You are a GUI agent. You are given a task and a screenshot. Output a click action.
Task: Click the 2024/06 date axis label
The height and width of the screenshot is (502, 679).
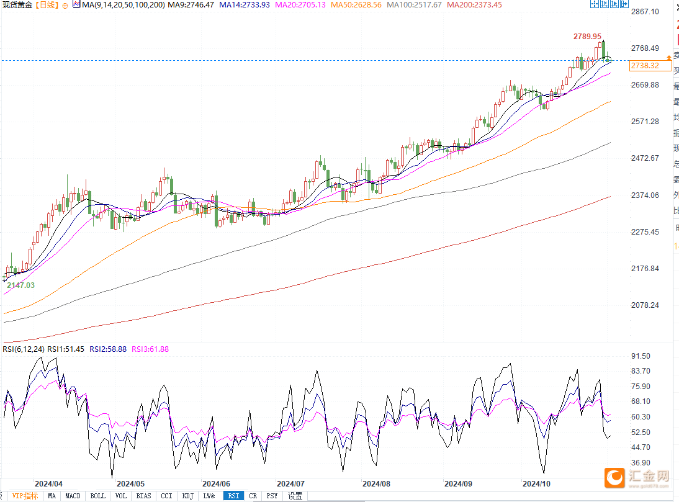click(216, 484)
